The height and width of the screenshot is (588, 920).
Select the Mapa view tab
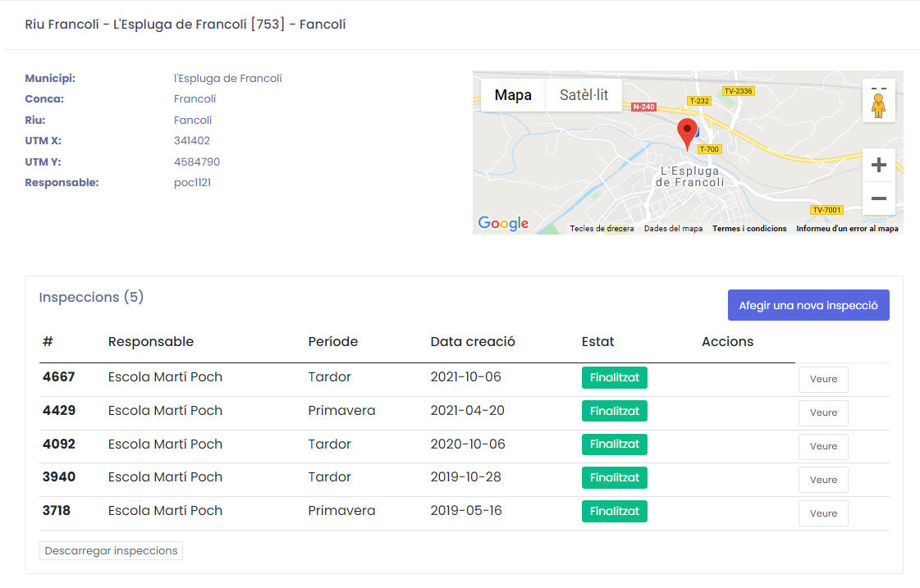pos(513,95)
